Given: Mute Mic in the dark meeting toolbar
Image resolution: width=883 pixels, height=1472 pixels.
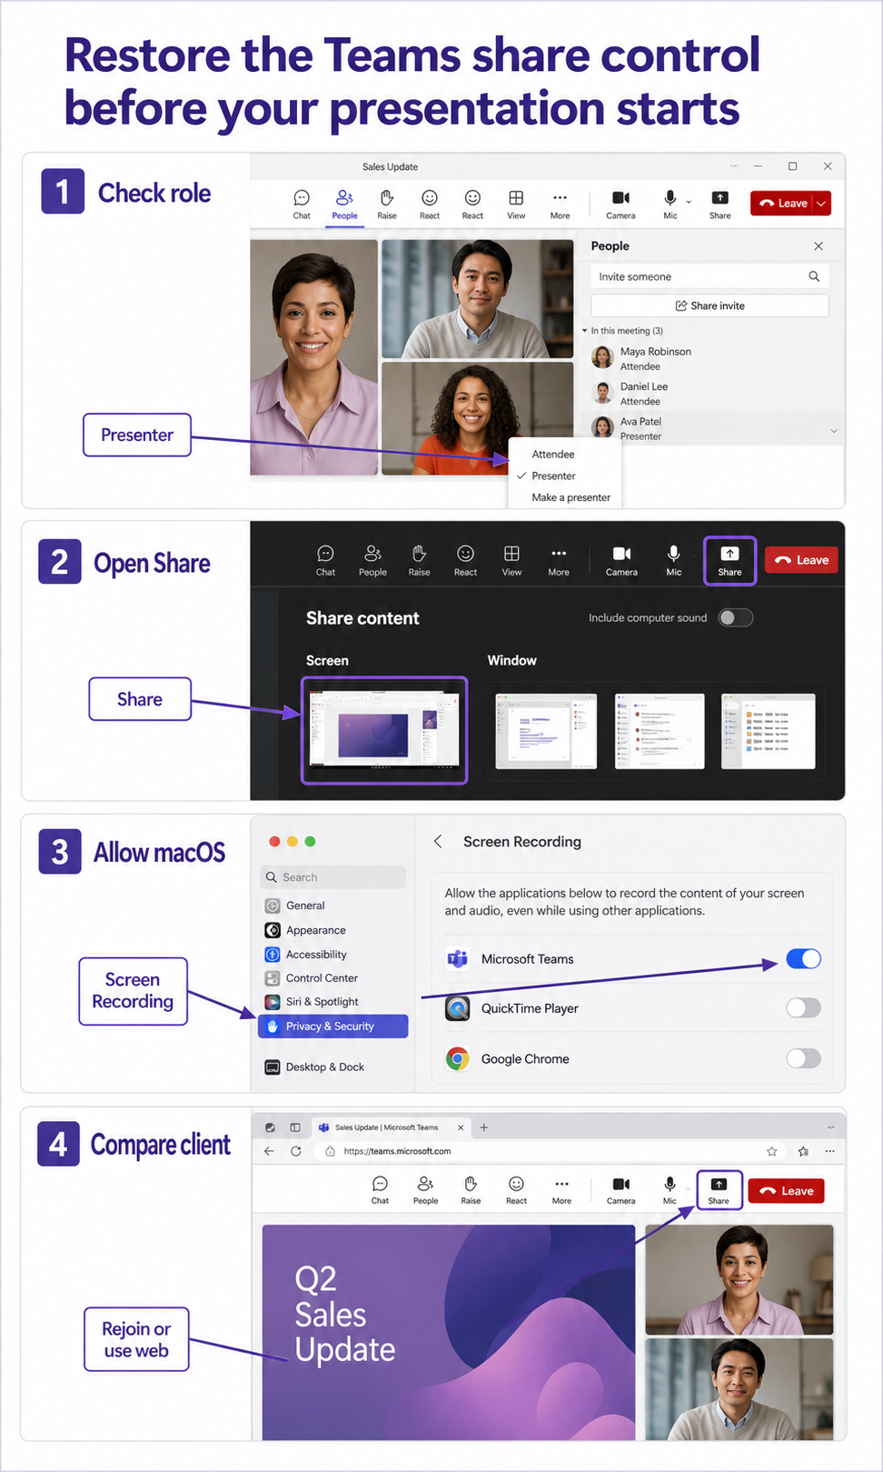Looking at the screenshot, I should [x=673, y=560].
